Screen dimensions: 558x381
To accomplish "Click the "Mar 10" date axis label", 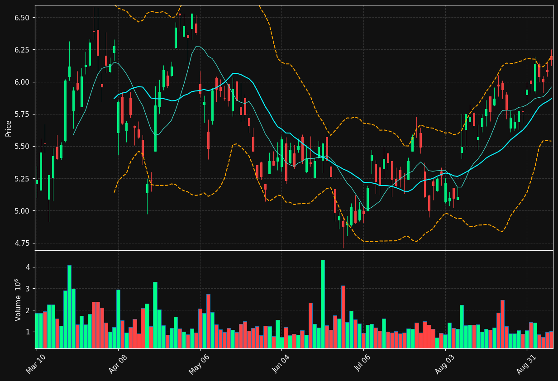I will [35, 365].
